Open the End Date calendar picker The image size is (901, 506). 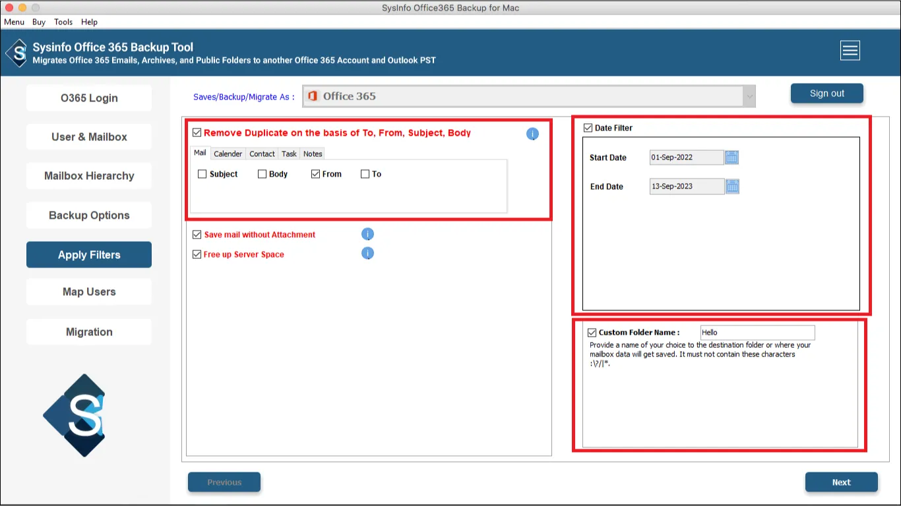click(x=732, y=186)
